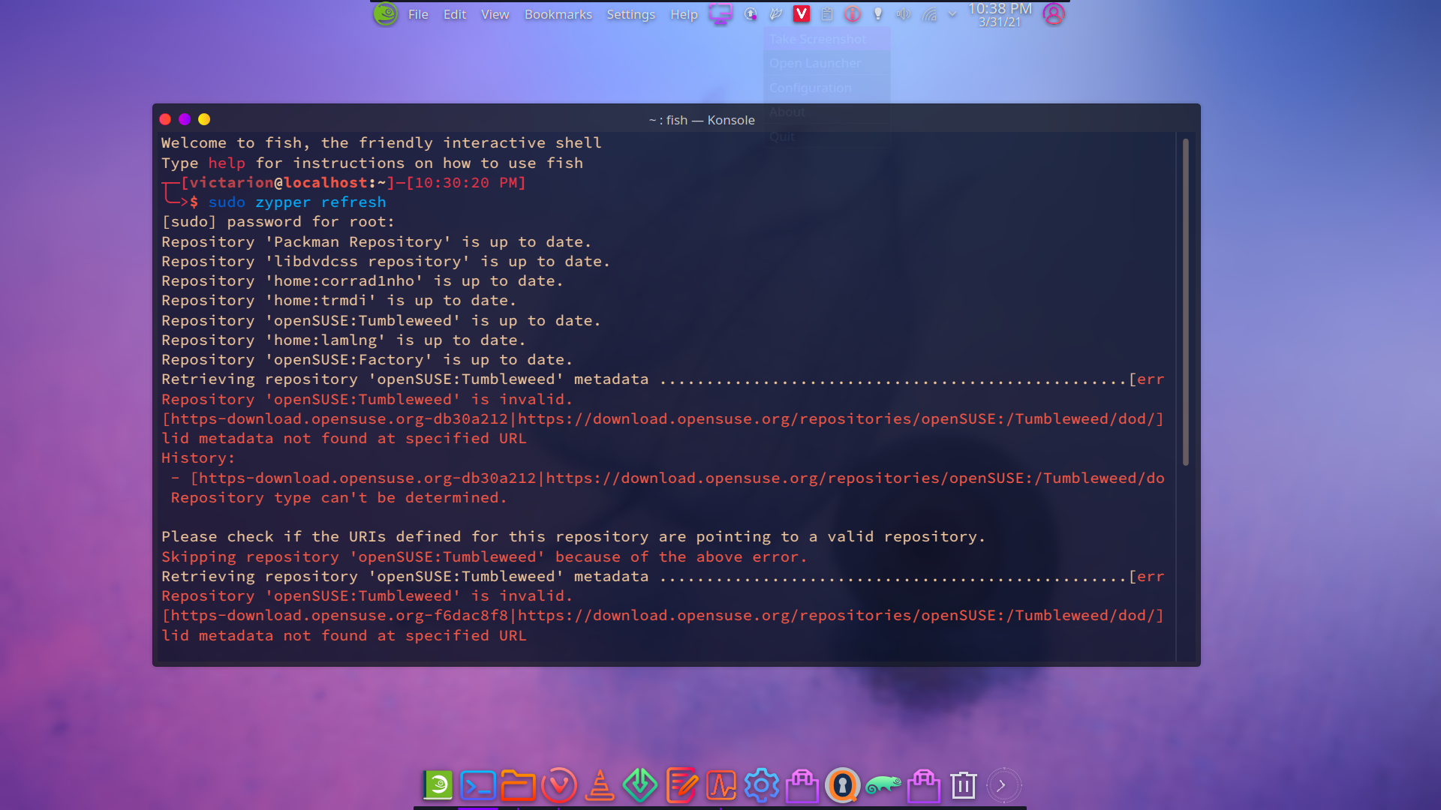Open the shopping bag icon next to the gear

pyautogui.click(x=802, y=785)
